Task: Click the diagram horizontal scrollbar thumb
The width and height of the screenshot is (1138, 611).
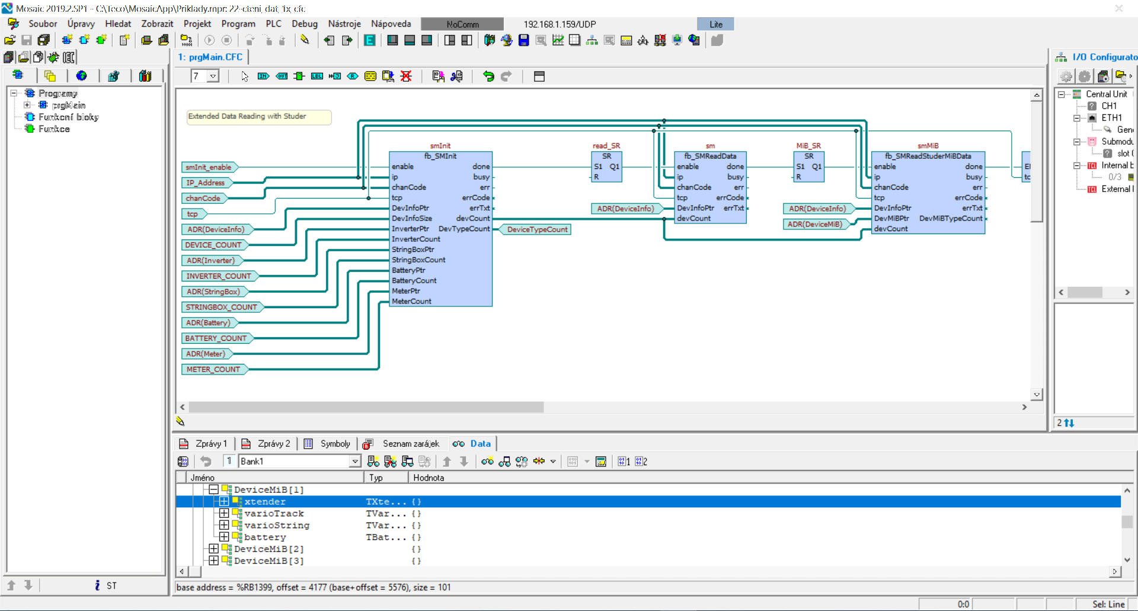Action: coord(366,407)
